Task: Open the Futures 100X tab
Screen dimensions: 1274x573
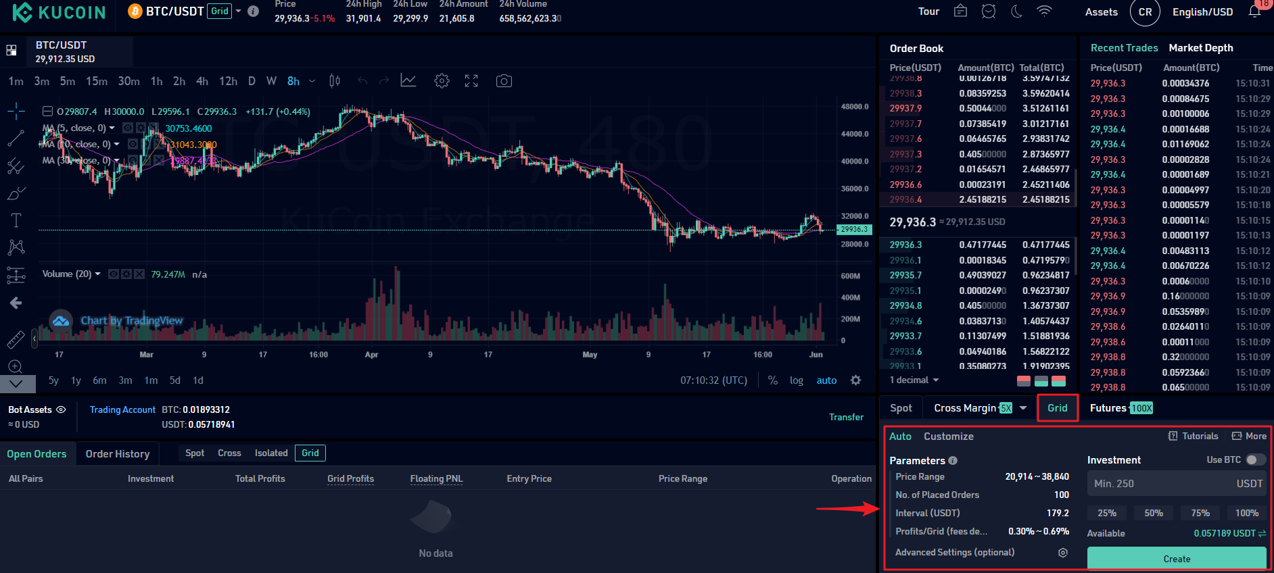Action: [x=1121, y=408]
